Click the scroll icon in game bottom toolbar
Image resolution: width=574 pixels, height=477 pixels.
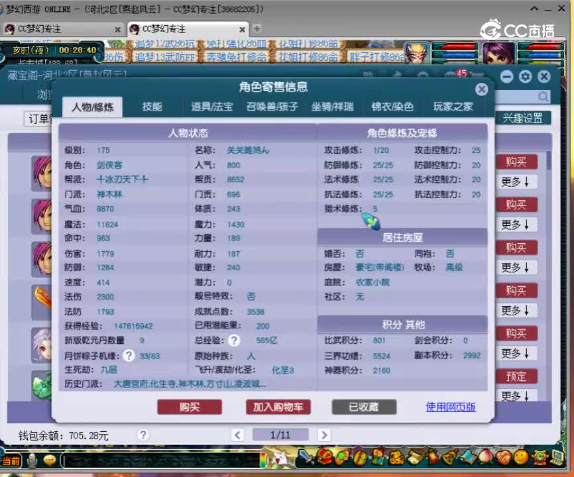click(x=414, y=457)
